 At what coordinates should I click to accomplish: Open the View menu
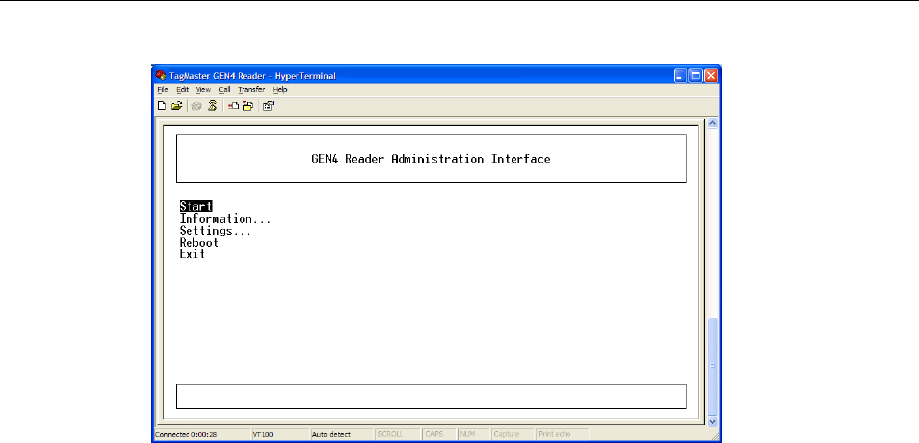203,90
